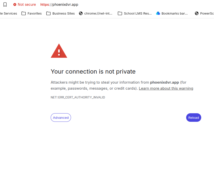This screenshot has height=170, width=214.
Task: Open the chrome://net-int bookmark
Action: point(98,14)
